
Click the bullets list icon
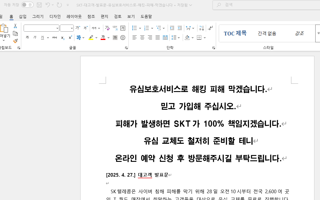(x=135, y=28)
